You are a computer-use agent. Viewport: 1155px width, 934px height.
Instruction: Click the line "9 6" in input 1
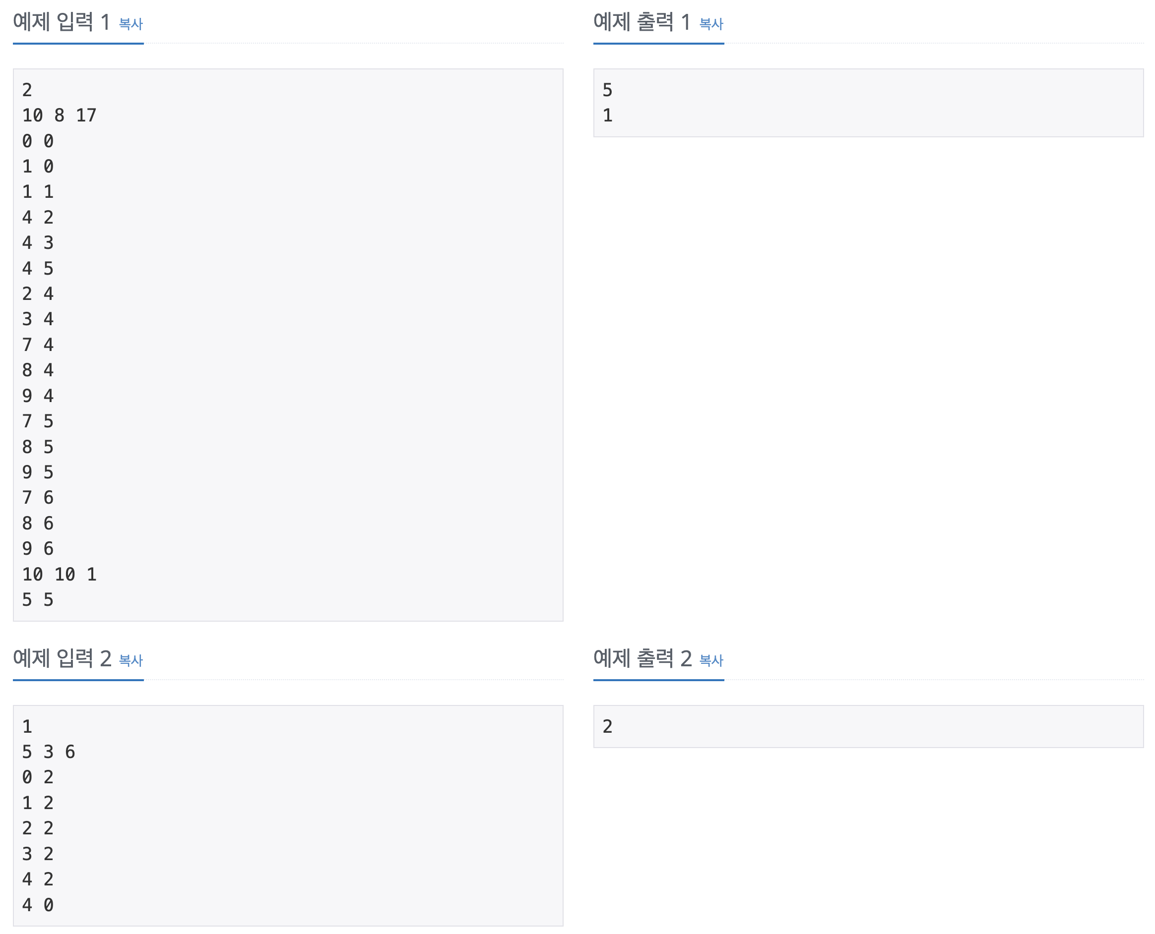38,548
